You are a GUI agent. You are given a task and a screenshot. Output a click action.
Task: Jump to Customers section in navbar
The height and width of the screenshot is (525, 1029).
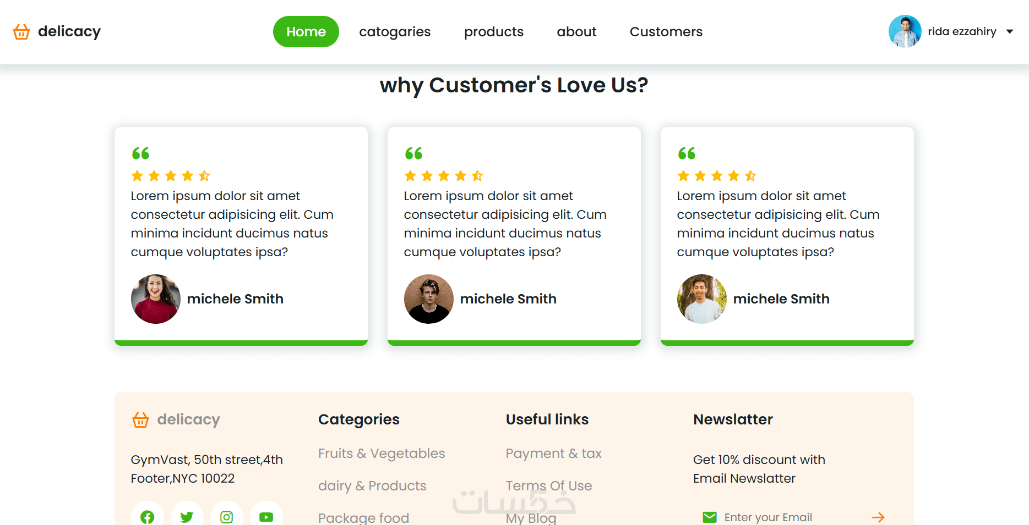[666, 32]
